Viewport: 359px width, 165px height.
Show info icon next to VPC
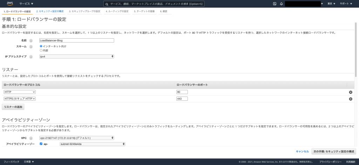(31, 138)
